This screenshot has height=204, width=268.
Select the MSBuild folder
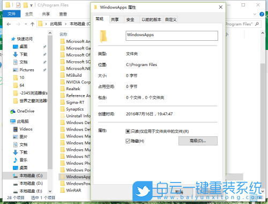pyautogui.click(x=74, y=75)
